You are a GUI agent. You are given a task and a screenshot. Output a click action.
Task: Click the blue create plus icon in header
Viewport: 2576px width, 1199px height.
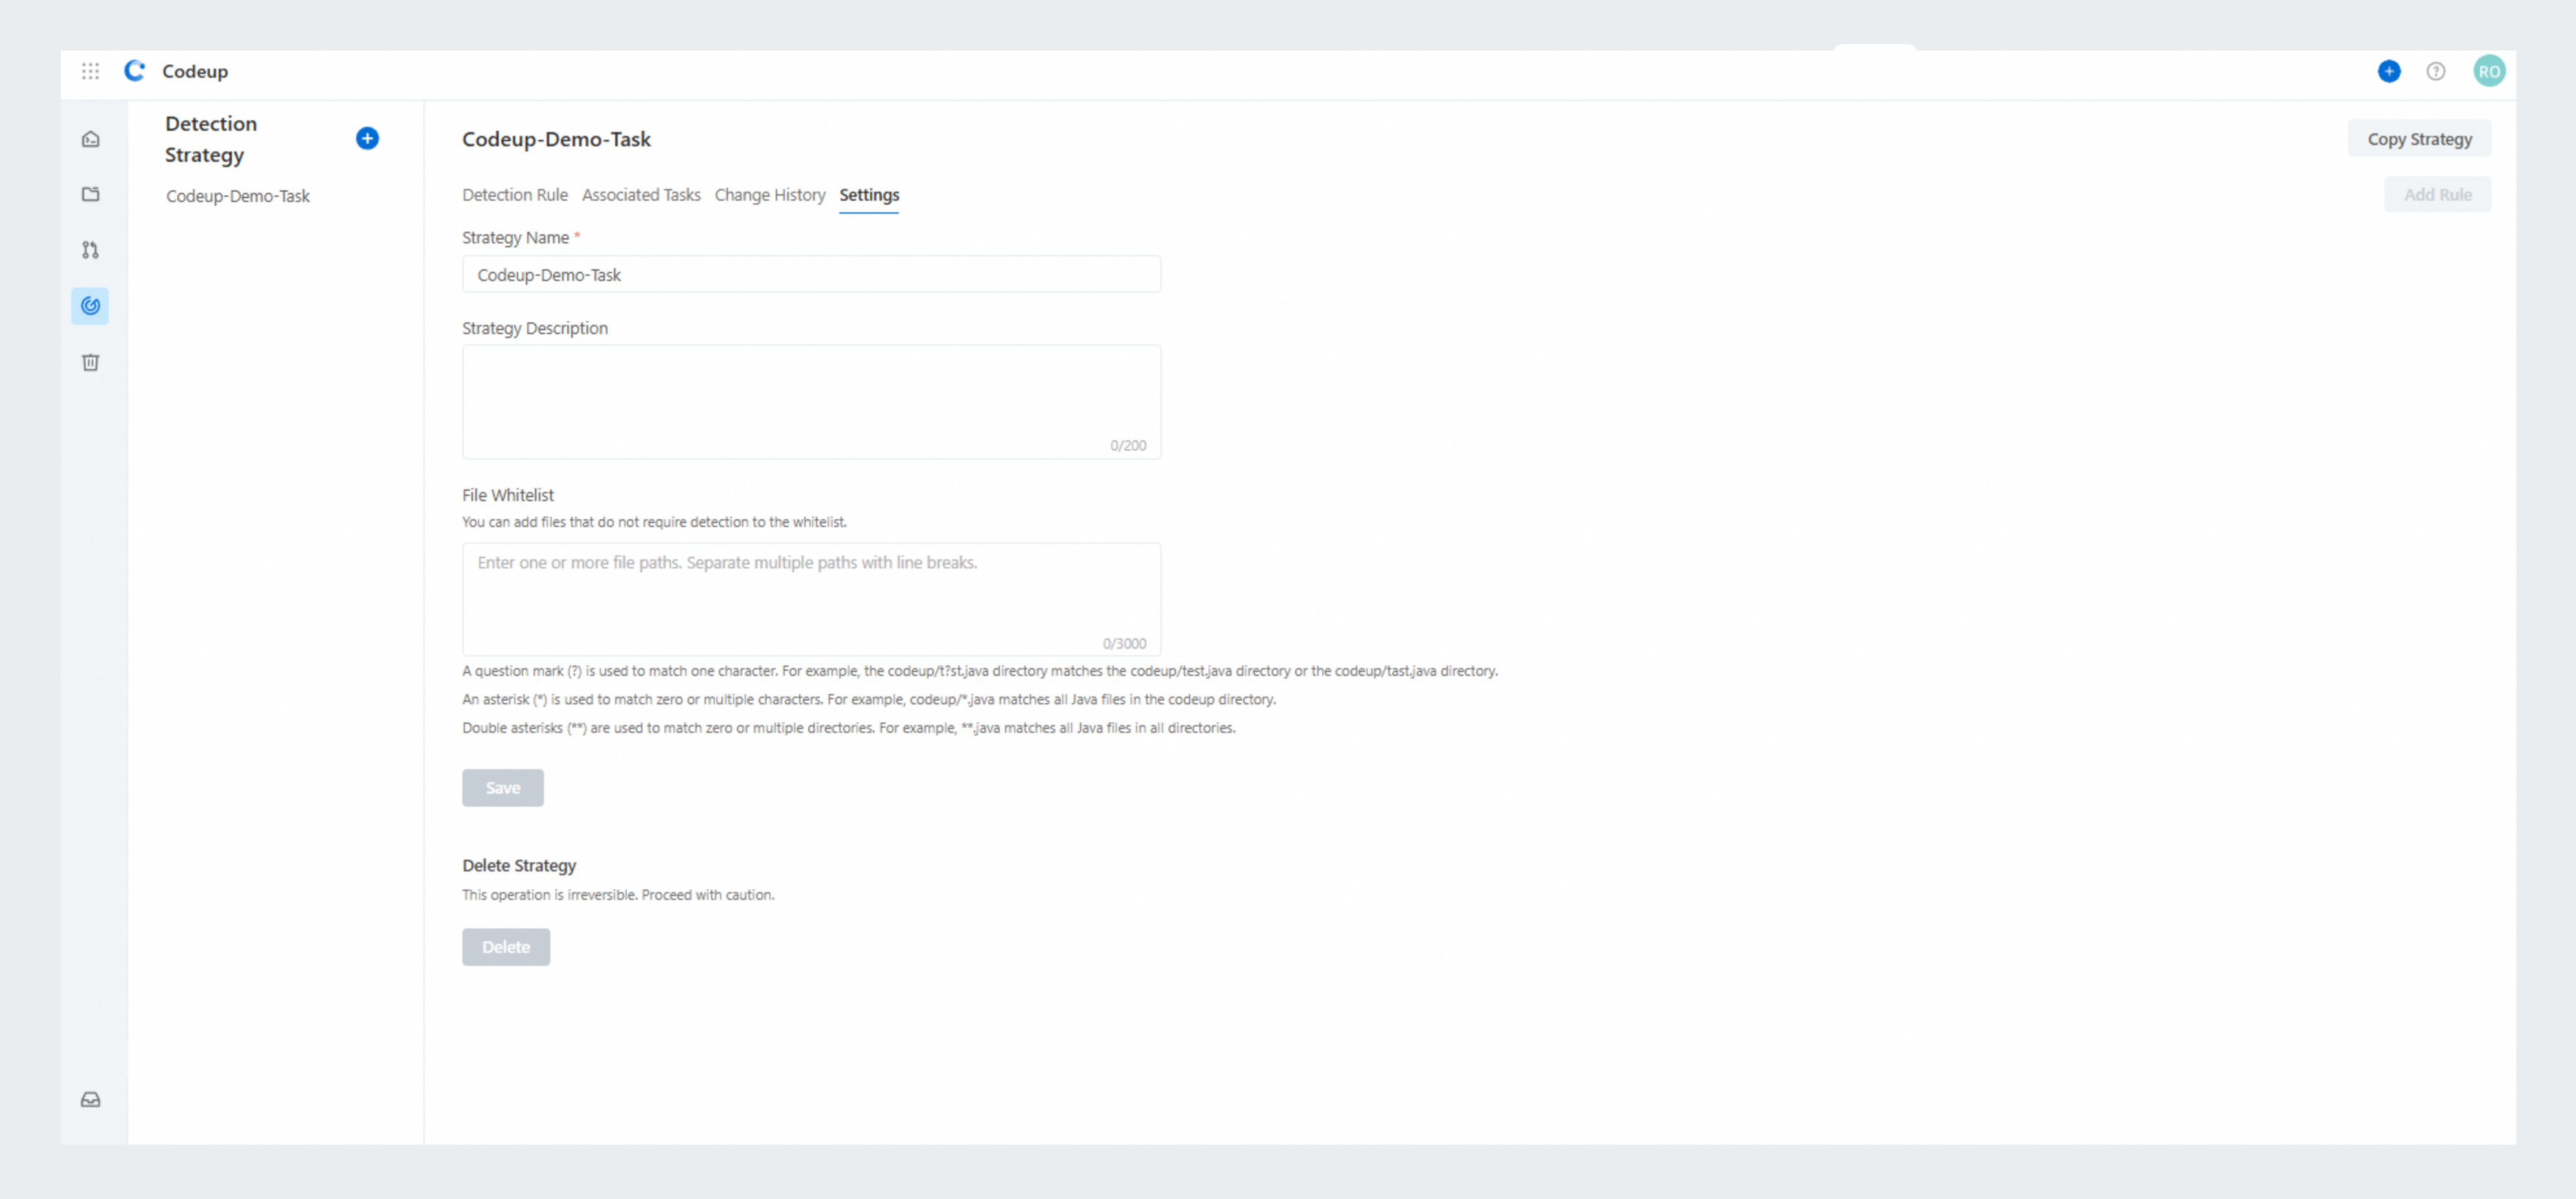tap(2388, 71)
